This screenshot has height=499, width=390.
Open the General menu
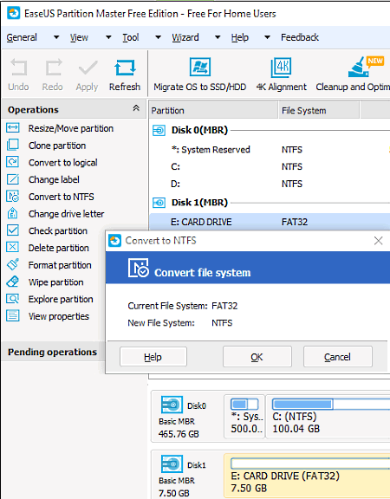pyautogui.click(x=22, y=37)
